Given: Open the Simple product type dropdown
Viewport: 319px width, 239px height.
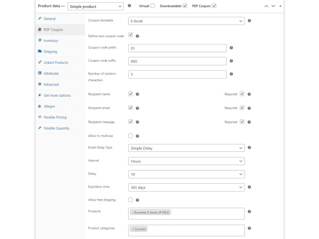Looking at the screenshot, I should 95,6.
